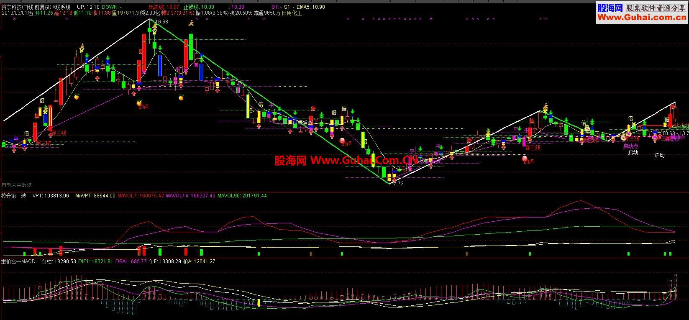
Task: Click the 赞宇科技(日线.前复权) X线系统 chart title
Action: (x=36, y=7)
